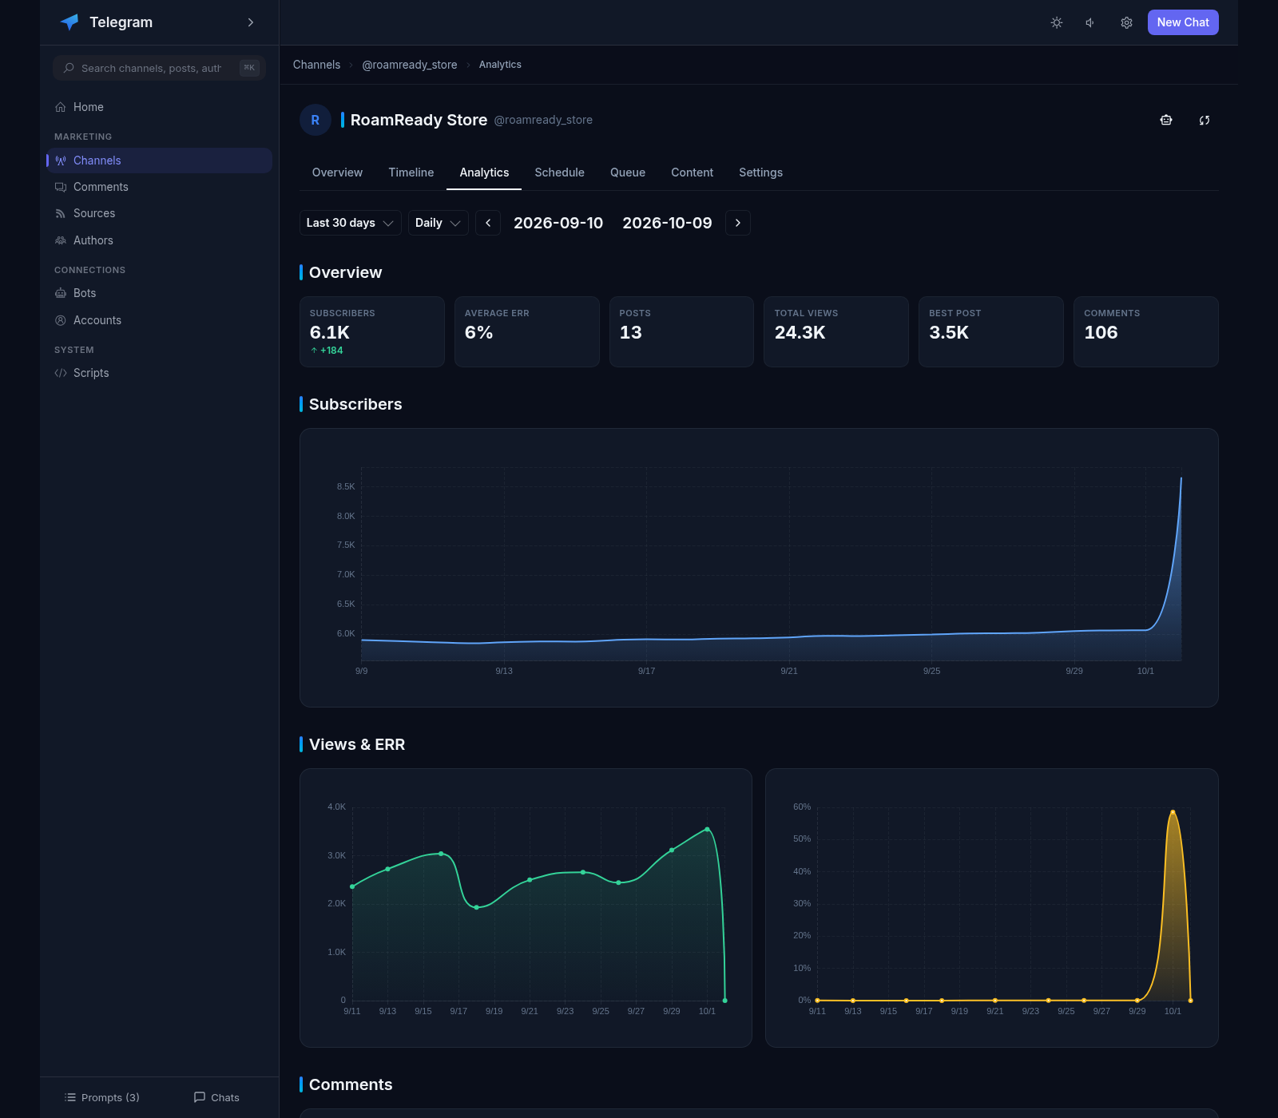Switch to the Timeline tab
Viewport: 1278px width, 1118px height.
[411, 172]
